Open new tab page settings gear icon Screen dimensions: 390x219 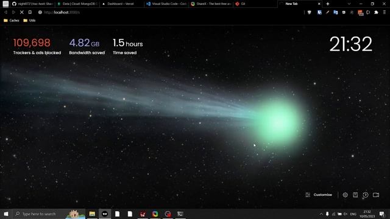pos(346,195)
